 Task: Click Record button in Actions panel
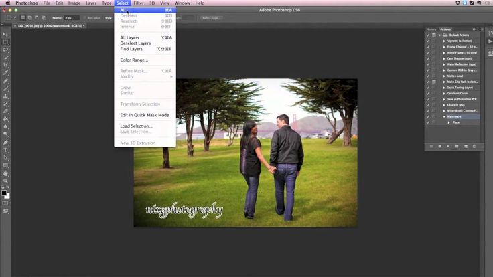[x=439, y=147]
